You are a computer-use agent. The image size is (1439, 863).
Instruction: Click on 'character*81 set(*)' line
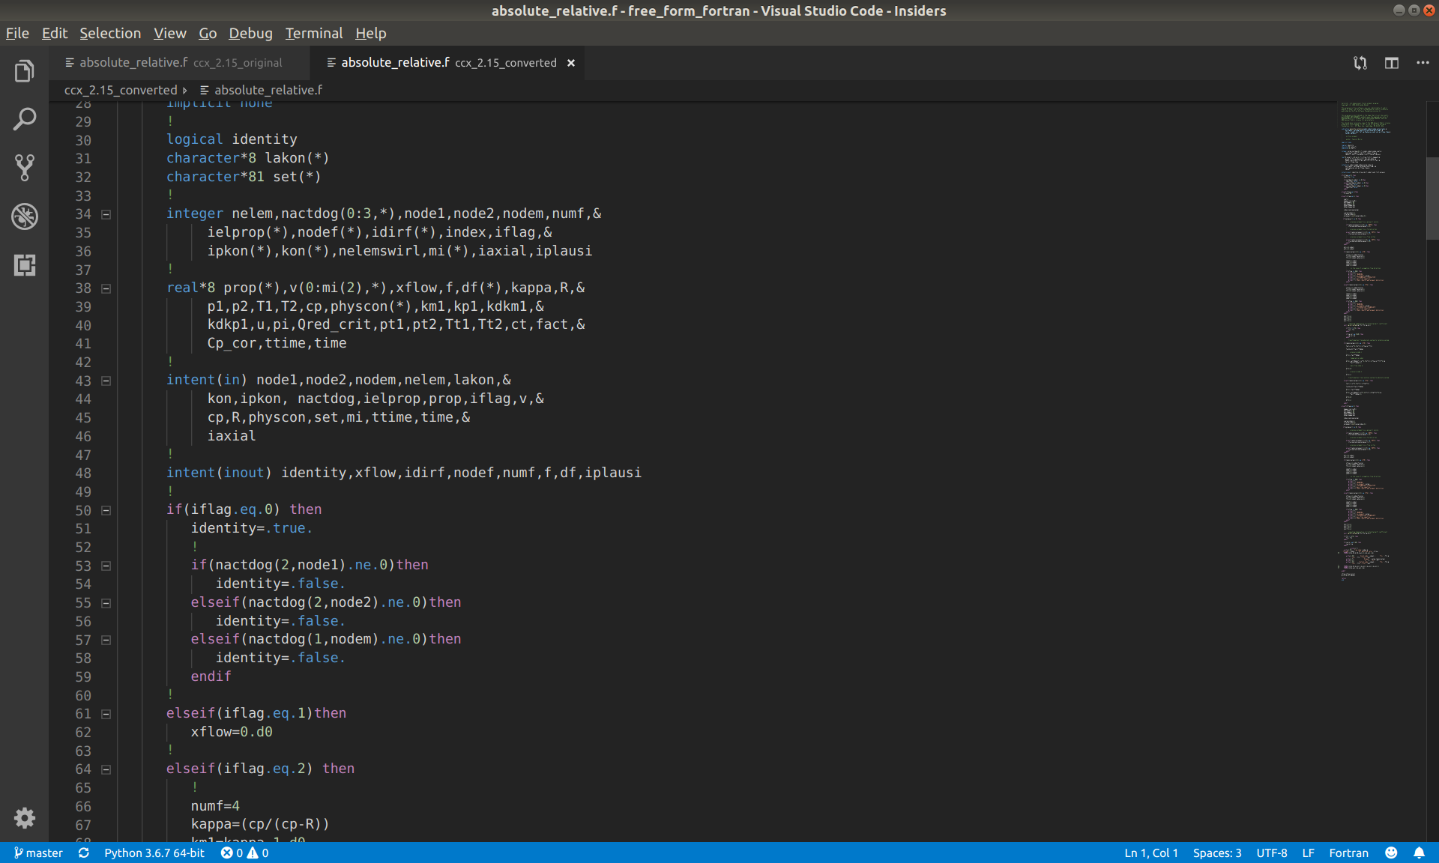pos(244,177)
